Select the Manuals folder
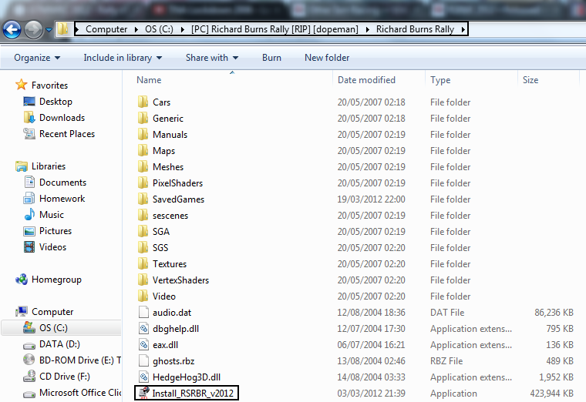The height and width of the screenshot is (402, 586). (170, 134)
